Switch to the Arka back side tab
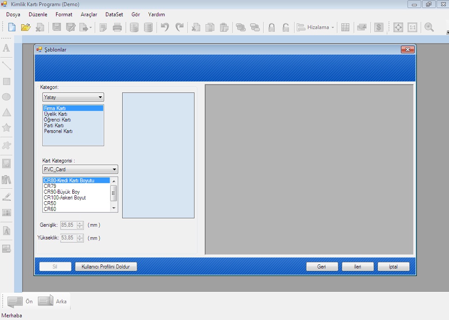This screenshot has width=449, height=320. point(53,301)
